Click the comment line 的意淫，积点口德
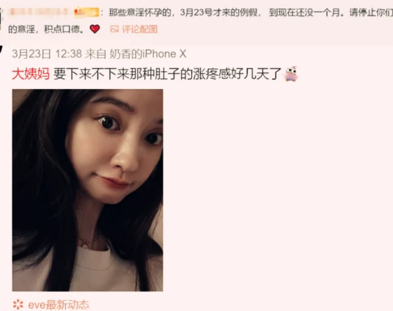This screenshot has height=311, width=393. point(46,30)
